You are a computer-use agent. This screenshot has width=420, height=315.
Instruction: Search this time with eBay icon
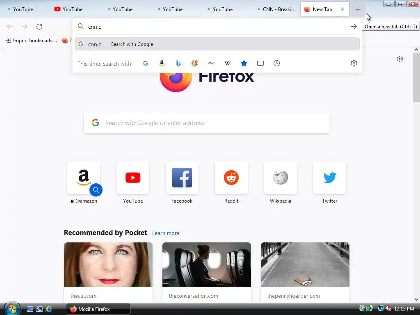coord(211,63)
